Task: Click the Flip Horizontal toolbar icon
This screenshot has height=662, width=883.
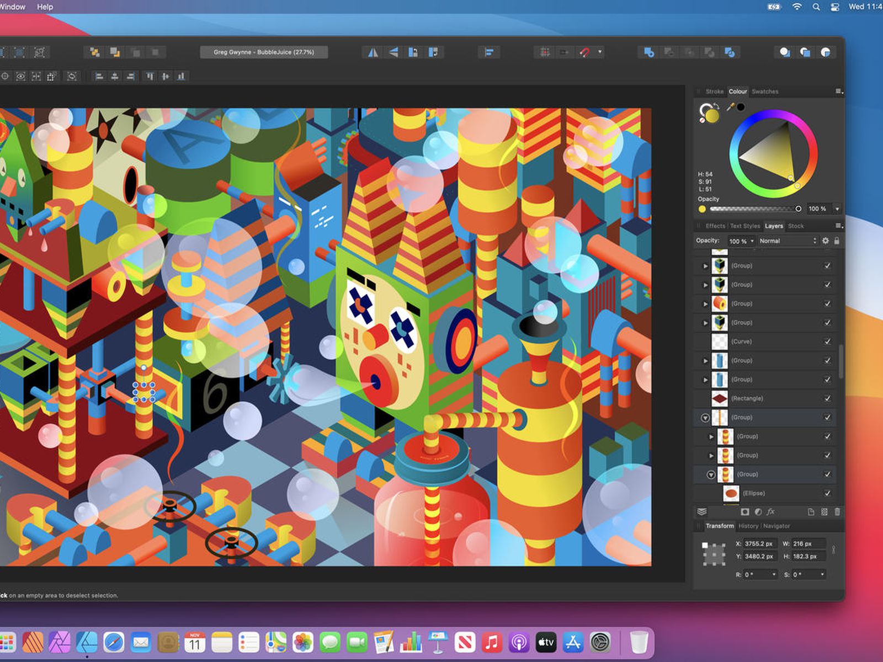Action: 373,52
